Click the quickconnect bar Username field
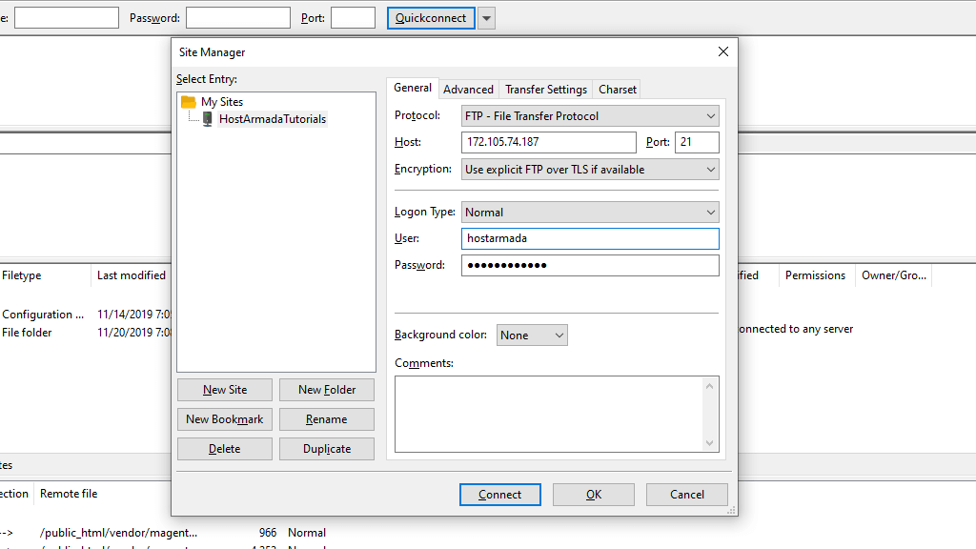The width and height of the screenshot is (976, 549). (x=66, y=17)
